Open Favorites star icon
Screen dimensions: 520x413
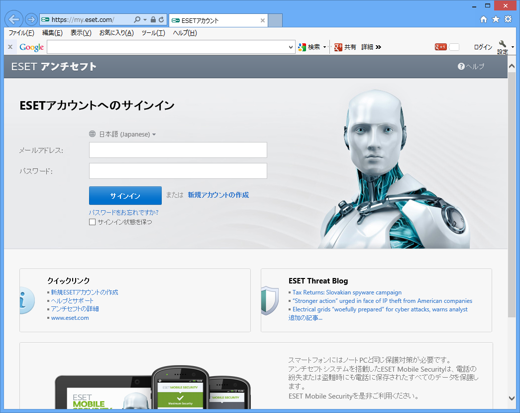496,19
